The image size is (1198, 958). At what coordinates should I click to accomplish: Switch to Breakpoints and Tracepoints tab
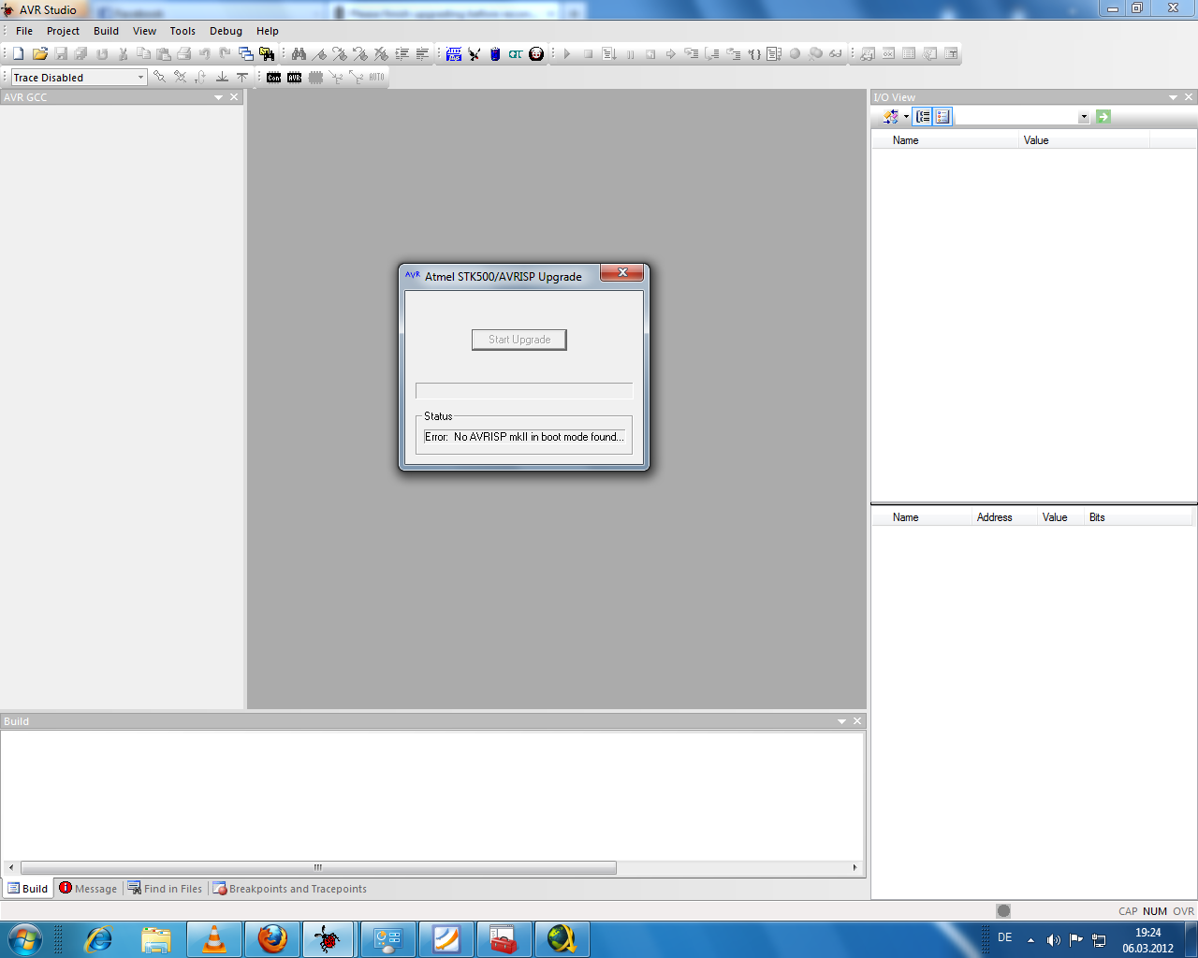[x=289, y=889]
